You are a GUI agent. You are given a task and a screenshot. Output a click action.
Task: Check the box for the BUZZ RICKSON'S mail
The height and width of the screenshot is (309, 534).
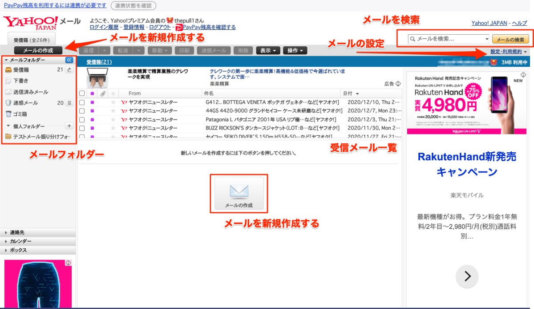click(x=82, y=128)
